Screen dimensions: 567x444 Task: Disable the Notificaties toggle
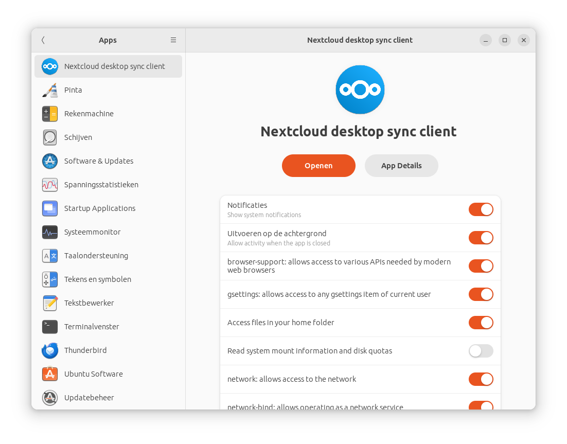pos(481,209)
